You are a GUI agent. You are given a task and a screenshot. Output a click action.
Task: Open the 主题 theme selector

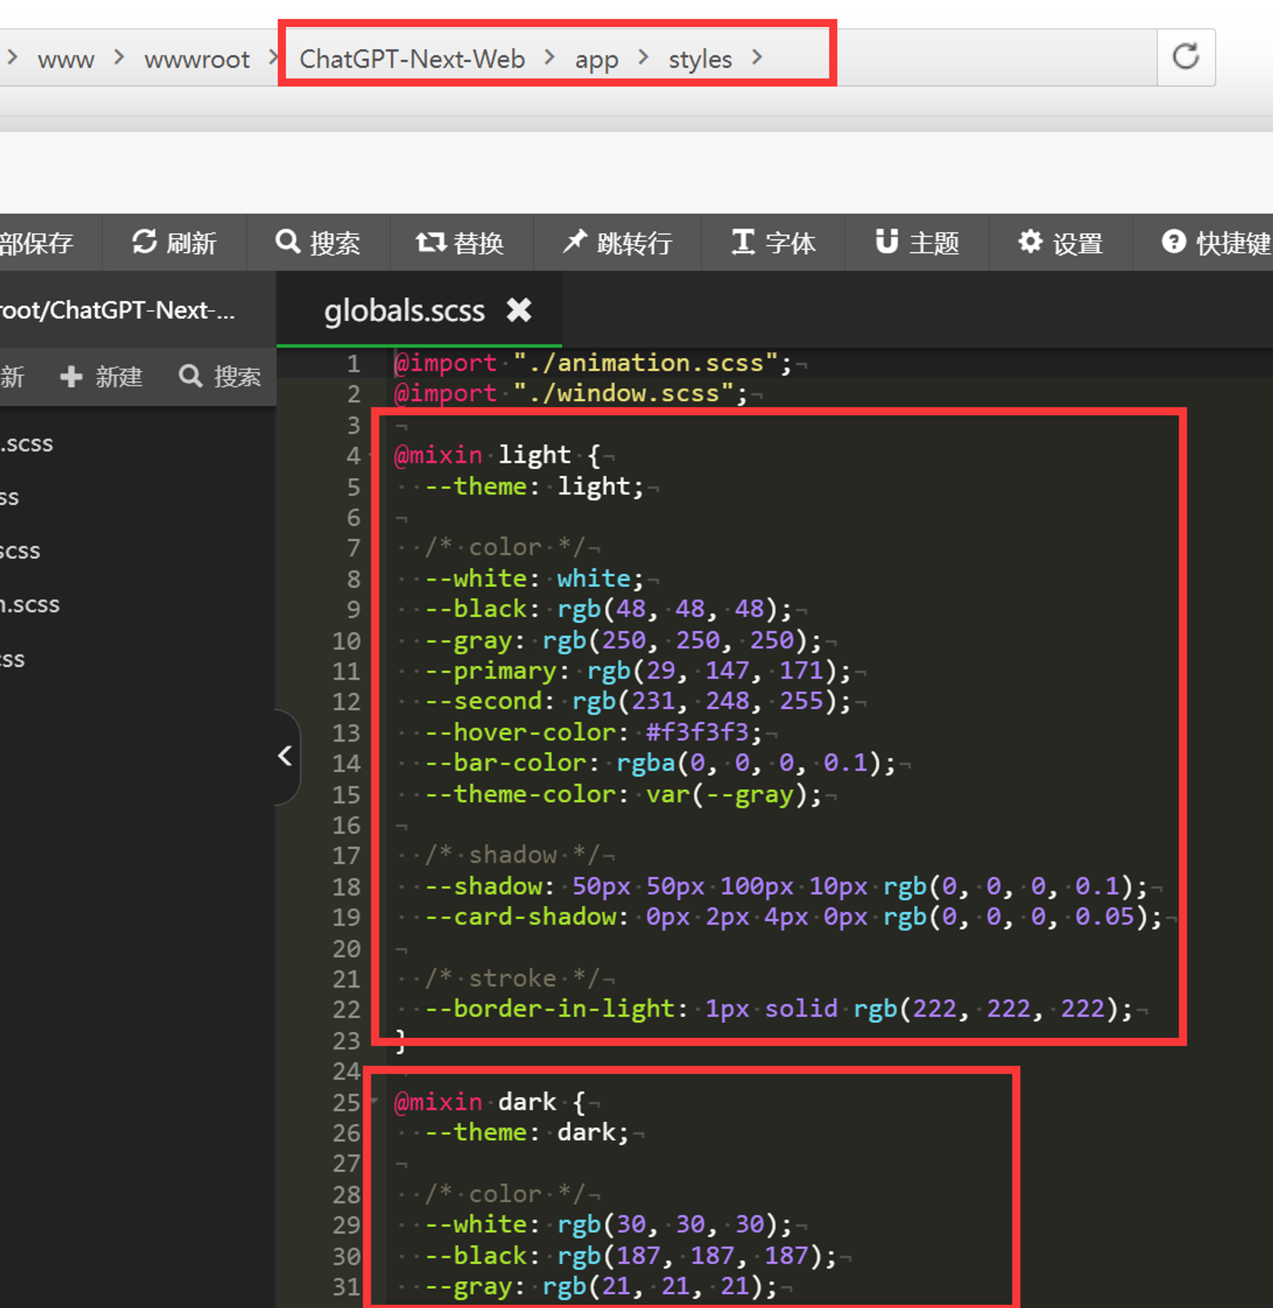click(x=917, y=243)
